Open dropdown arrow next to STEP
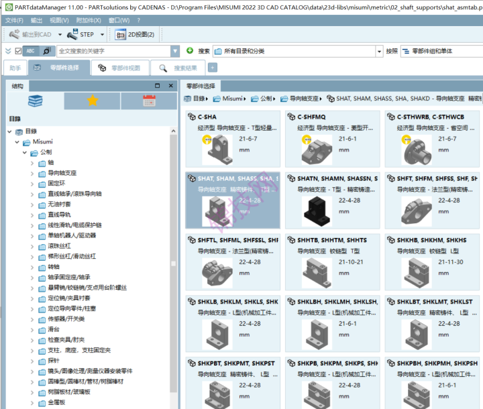This screenshot has width=483, height=409. tap(102, 34)
